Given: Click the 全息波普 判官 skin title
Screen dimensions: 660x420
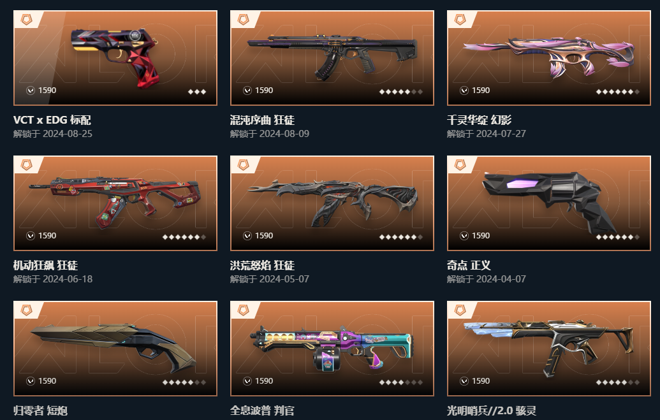Looking at the screenshot, I should 262,410.
